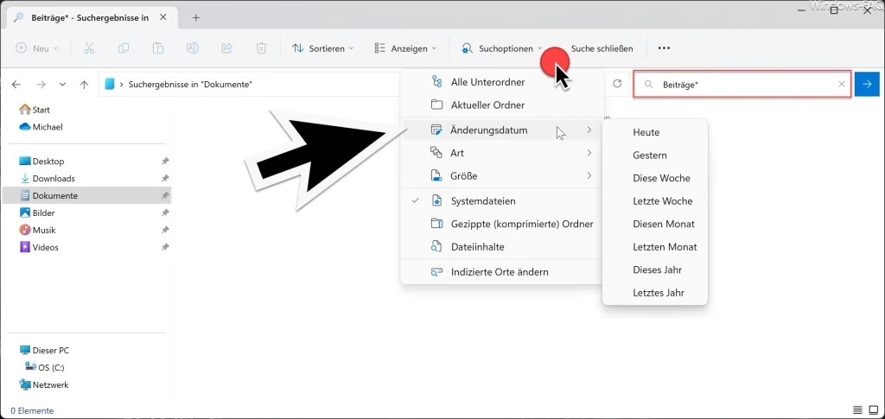
Task: Click the Copy icon in toolbar
Action: click(x=124, y=48)
